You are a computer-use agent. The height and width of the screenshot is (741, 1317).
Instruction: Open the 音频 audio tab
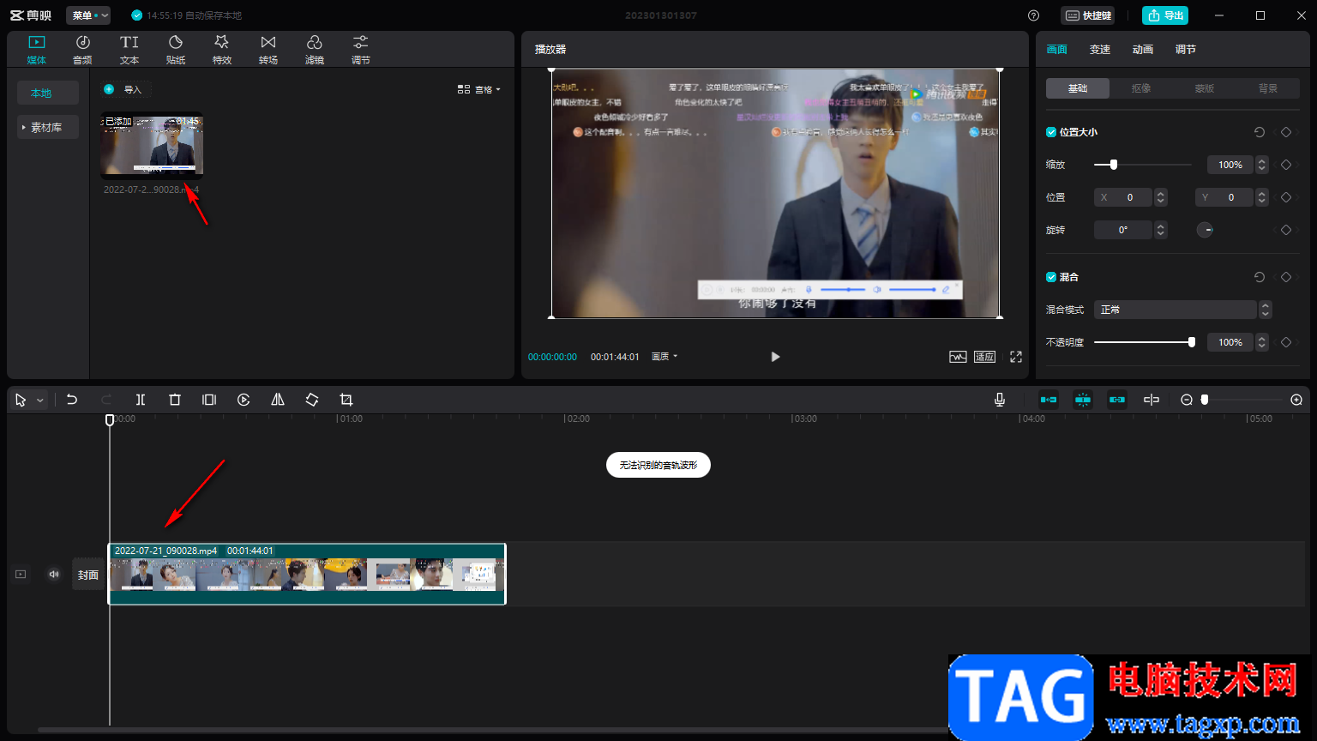(x=82, y=50)
